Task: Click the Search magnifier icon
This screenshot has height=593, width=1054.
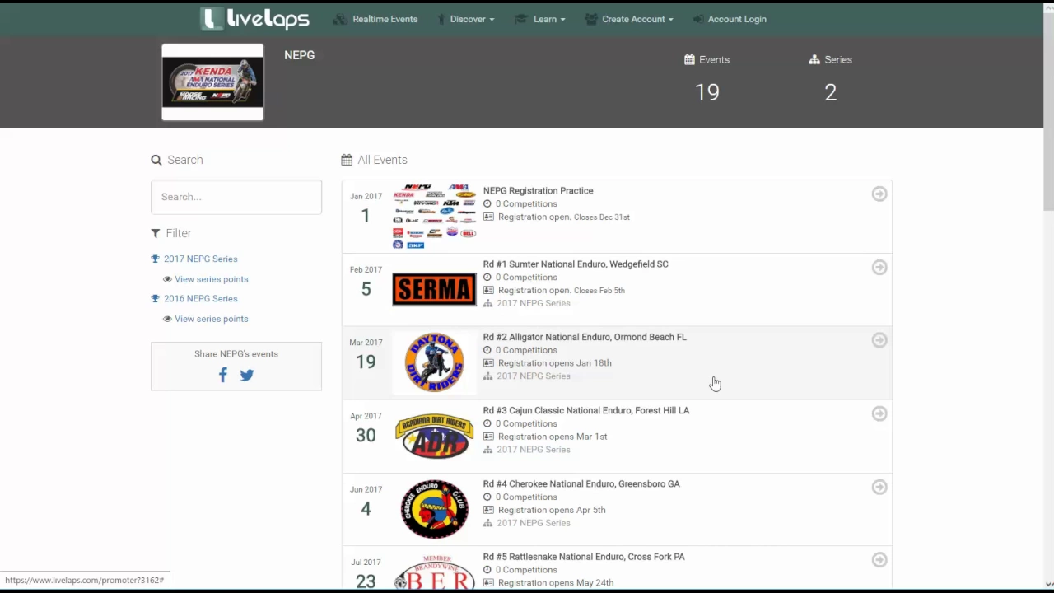Action: tap(156, 160)
